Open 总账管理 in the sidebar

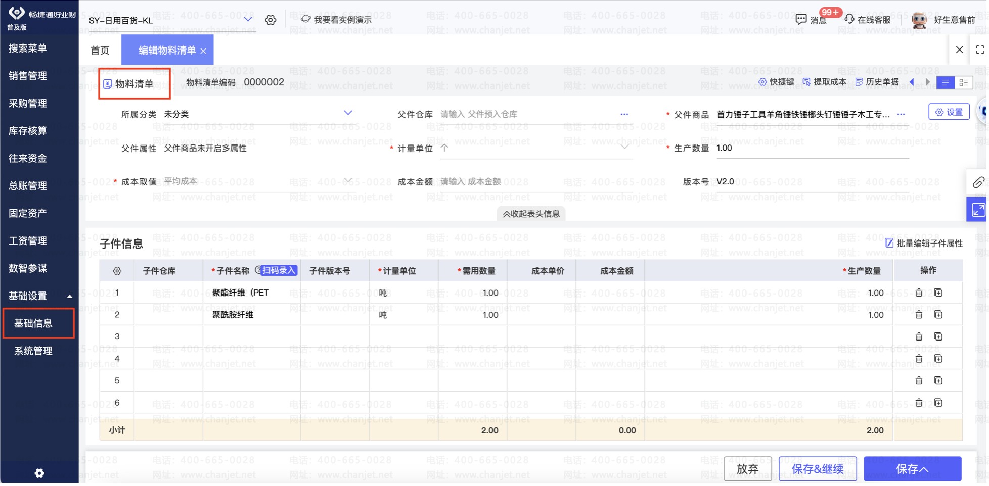coord(28,186)
